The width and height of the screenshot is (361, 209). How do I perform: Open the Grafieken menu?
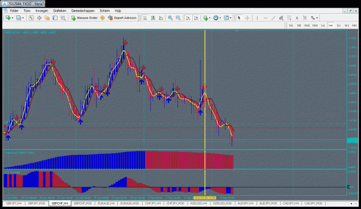[59, 11]
